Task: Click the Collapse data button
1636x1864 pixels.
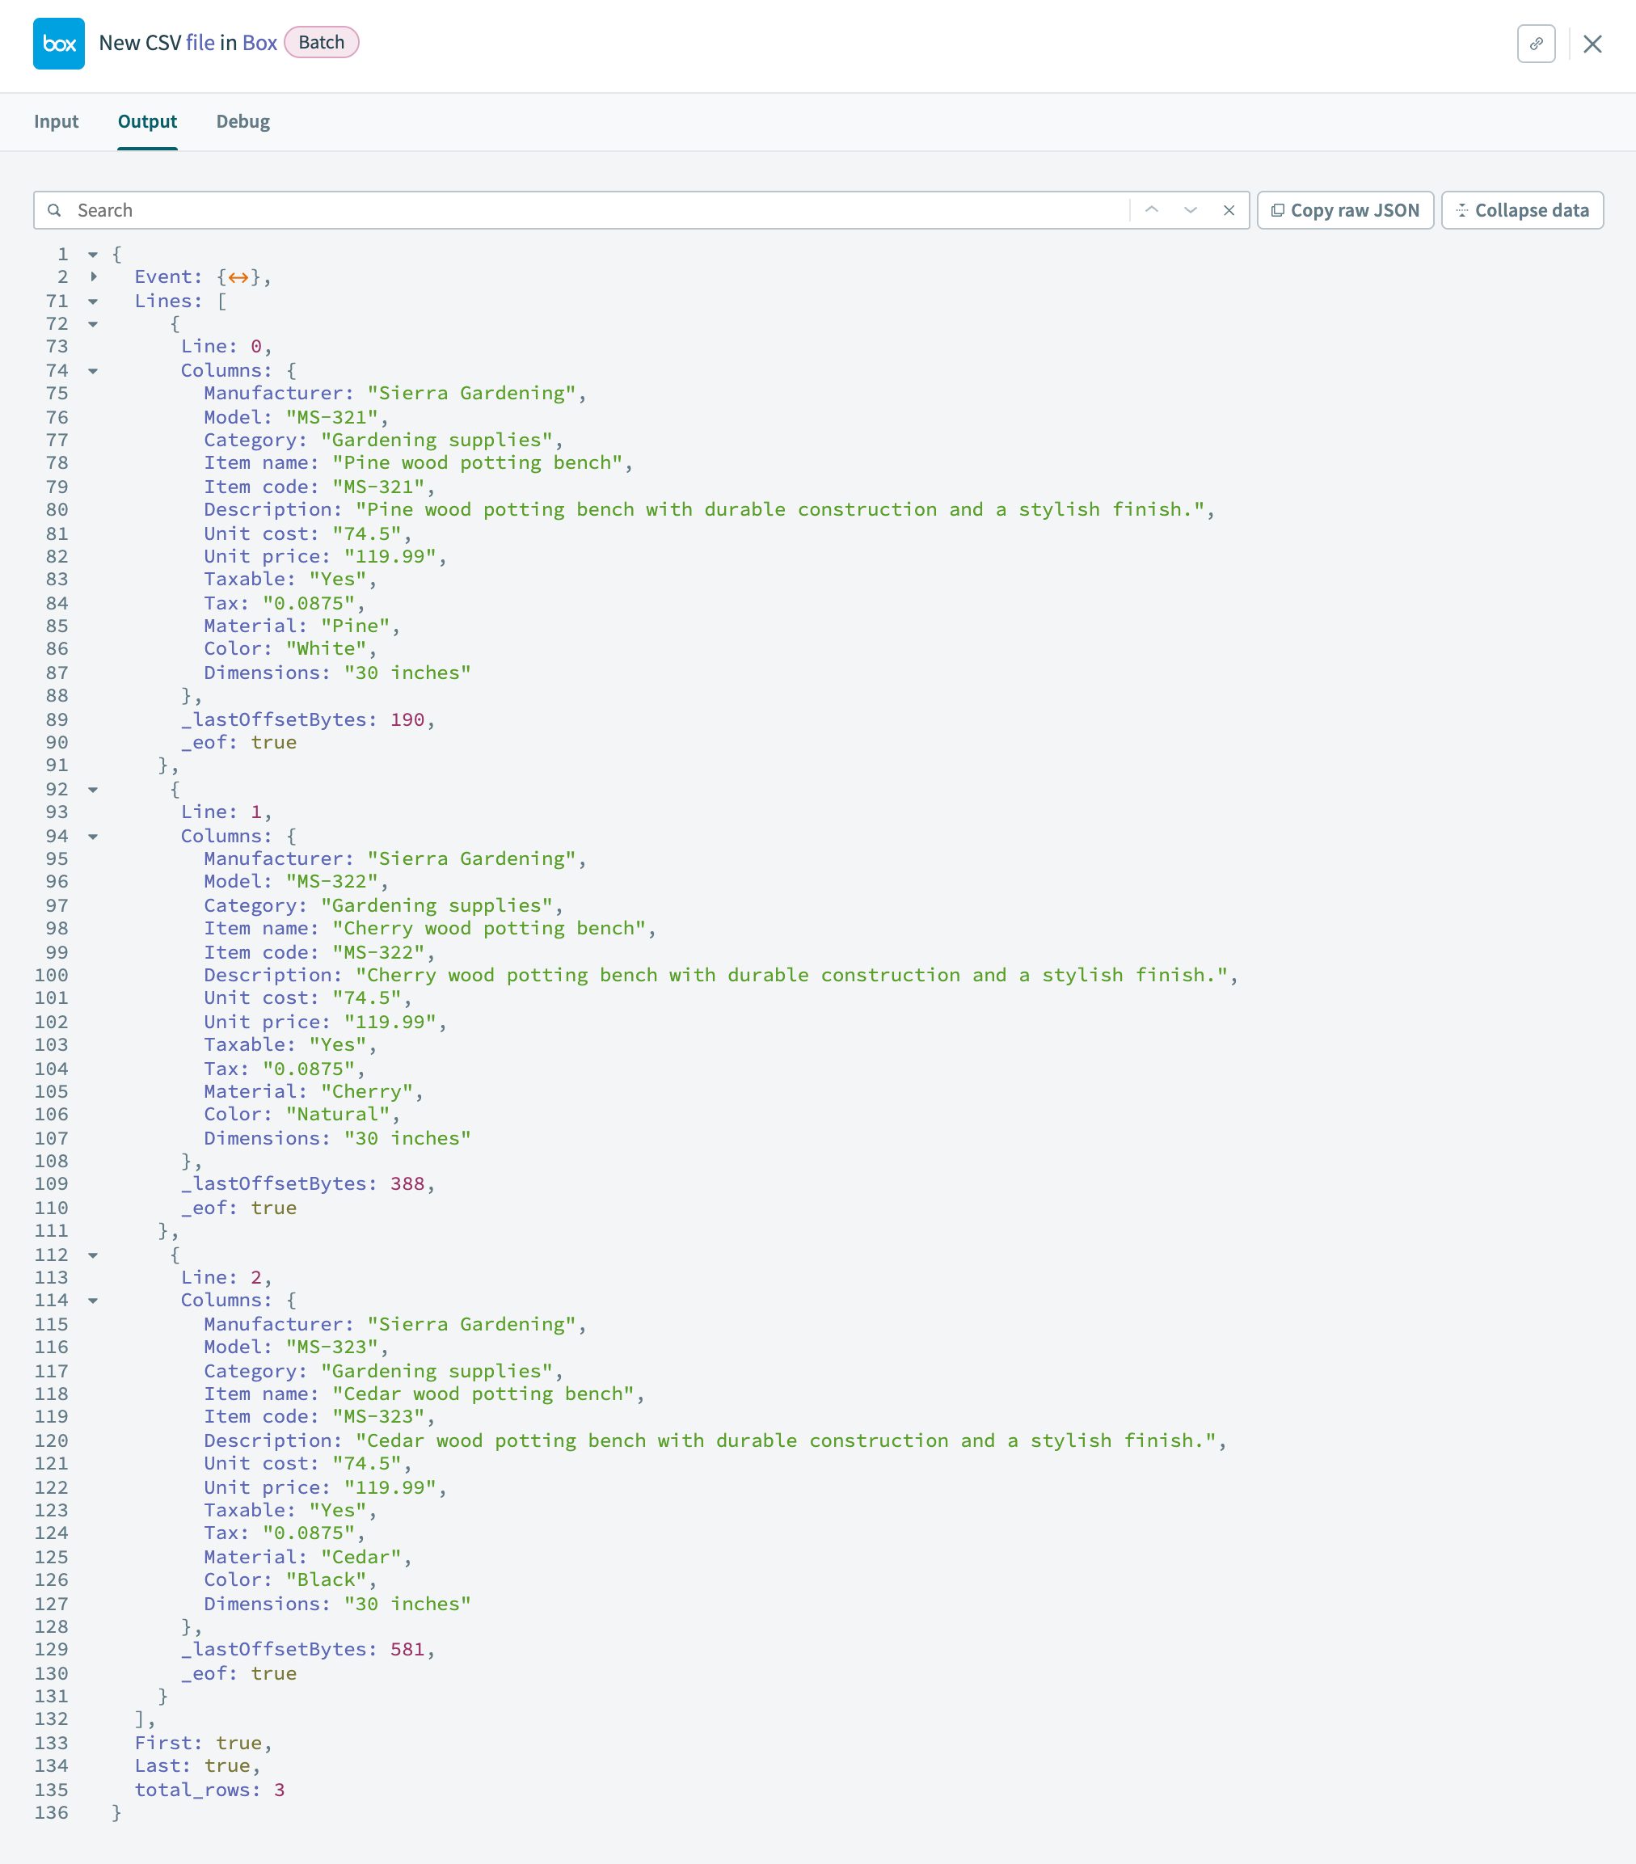Action: [x=1521, y=209]
